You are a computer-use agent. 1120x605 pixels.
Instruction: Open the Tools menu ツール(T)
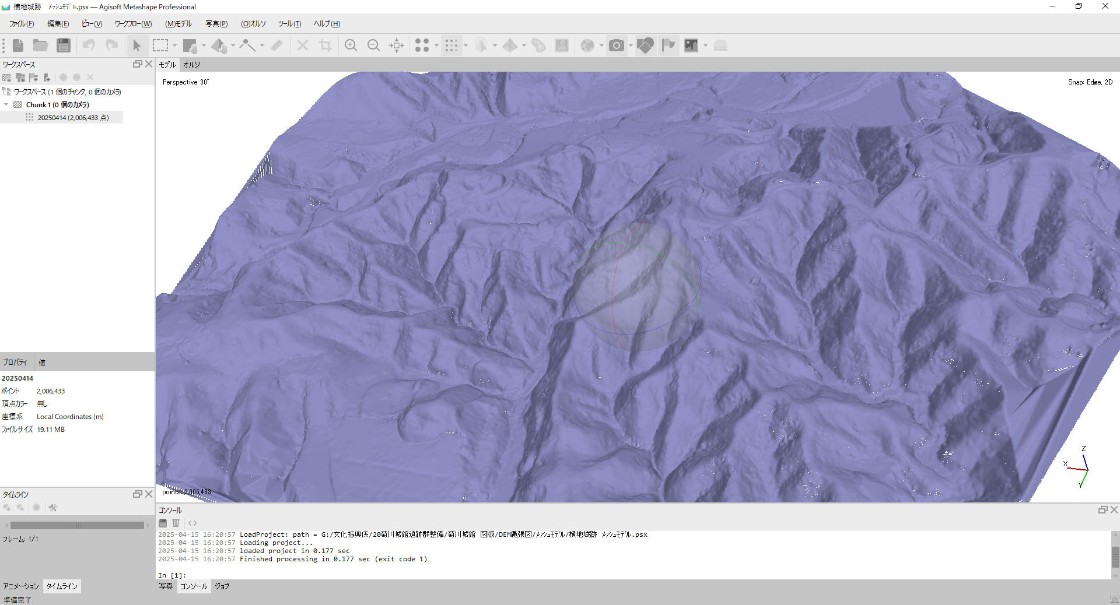[x=289, y=24]
